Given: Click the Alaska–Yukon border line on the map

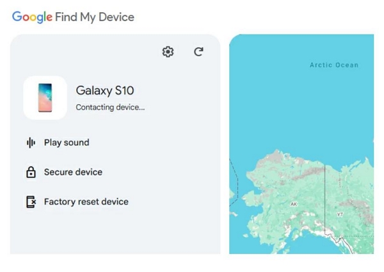Looking at the screenshot, I should coord(325,192).
